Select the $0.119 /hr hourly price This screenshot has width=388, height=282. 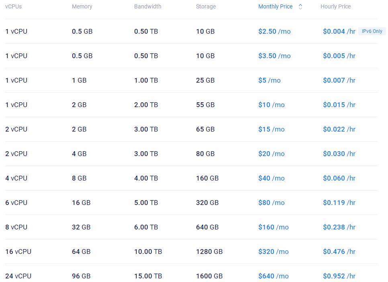pos(339,203)
